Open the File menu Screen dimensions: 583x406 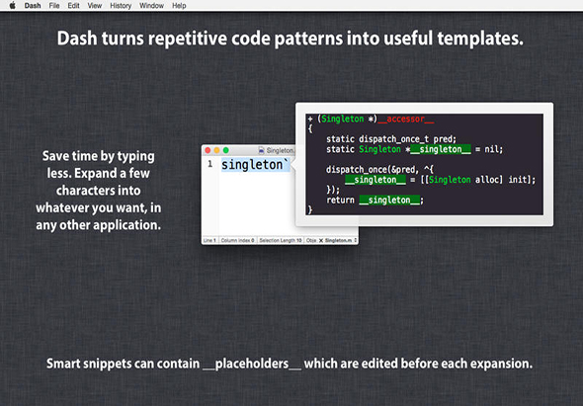54,6
